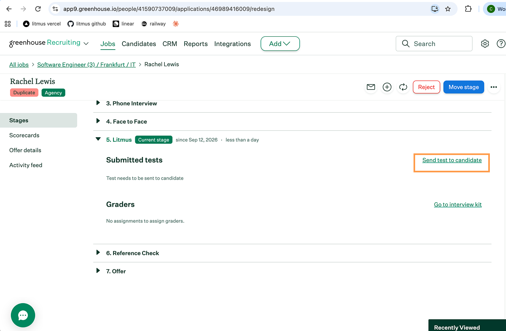Viewport: 506px width, 331px height.
Task: Open the apps grid in the bookmarks bar
Action: click(8, 24)
